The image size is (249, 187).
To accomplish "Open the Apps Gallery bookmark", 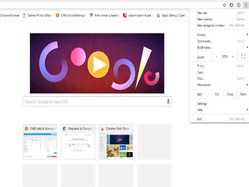I will tap(171, 15).
